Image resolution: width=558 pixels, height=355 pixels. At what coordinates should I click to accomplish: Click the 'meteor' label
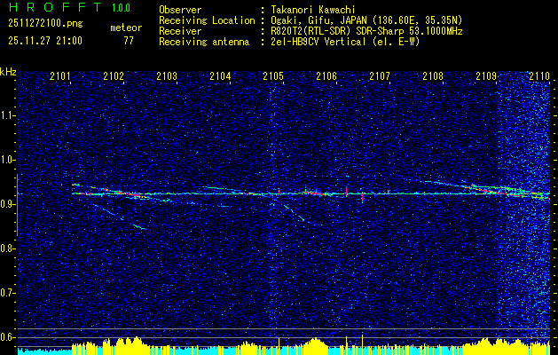(126, 28)
